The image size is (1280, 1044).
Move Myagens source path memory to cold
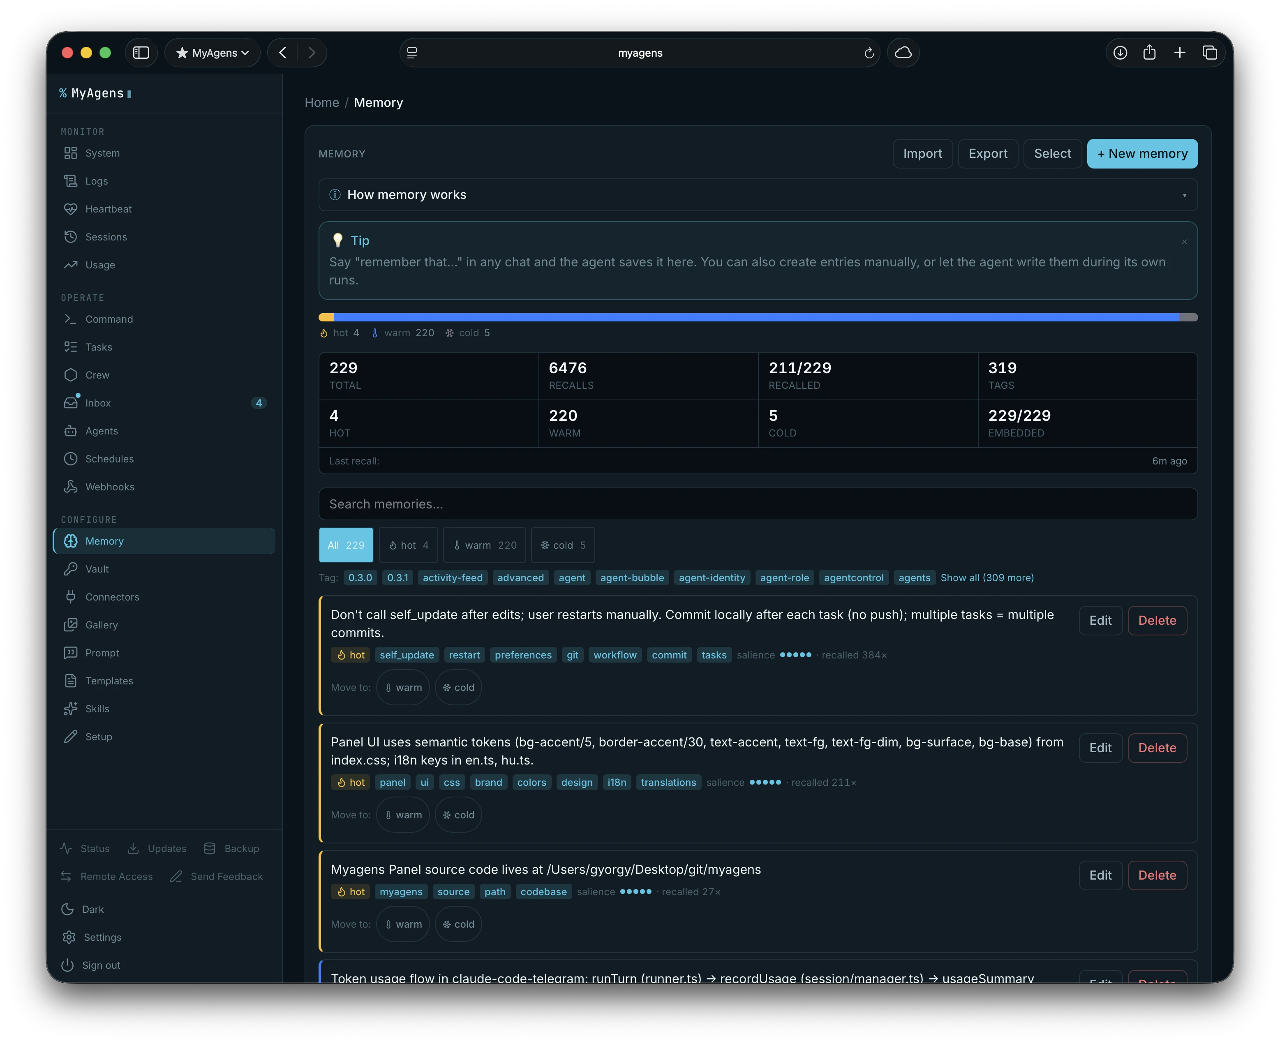pyautogui.click(x=458, y=924)
